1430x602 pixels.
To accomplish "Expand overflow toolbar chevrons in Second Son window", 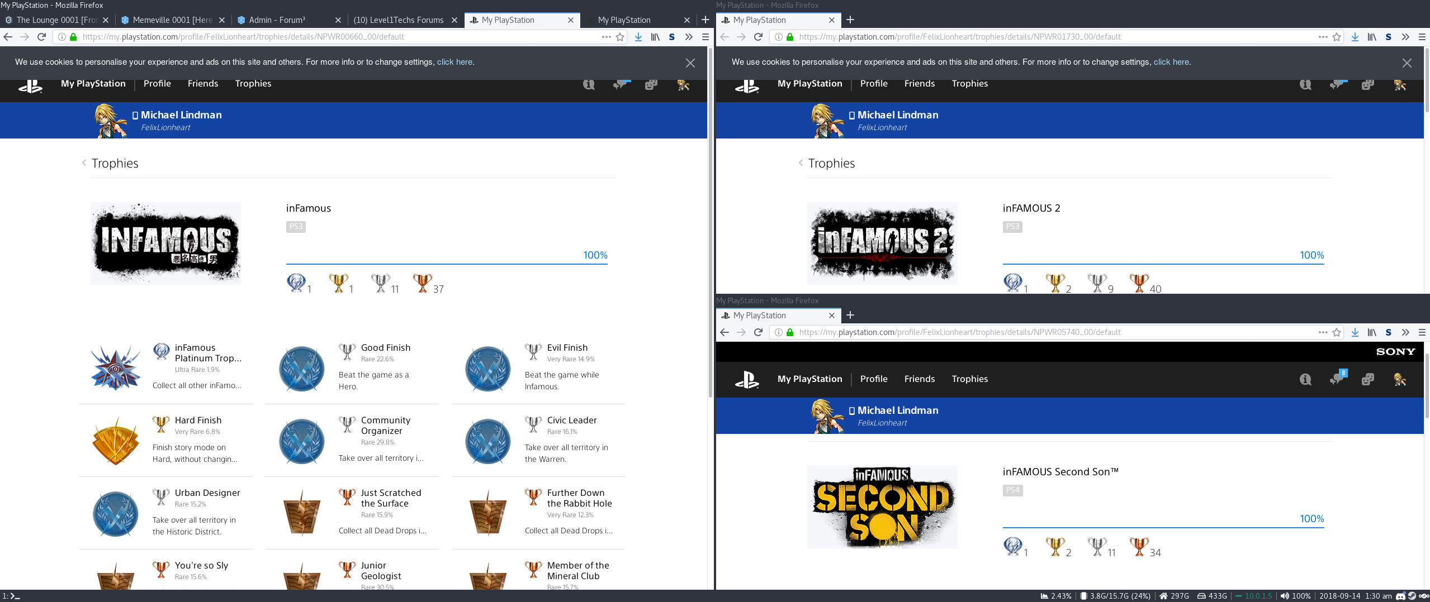I will (1405, 332).
